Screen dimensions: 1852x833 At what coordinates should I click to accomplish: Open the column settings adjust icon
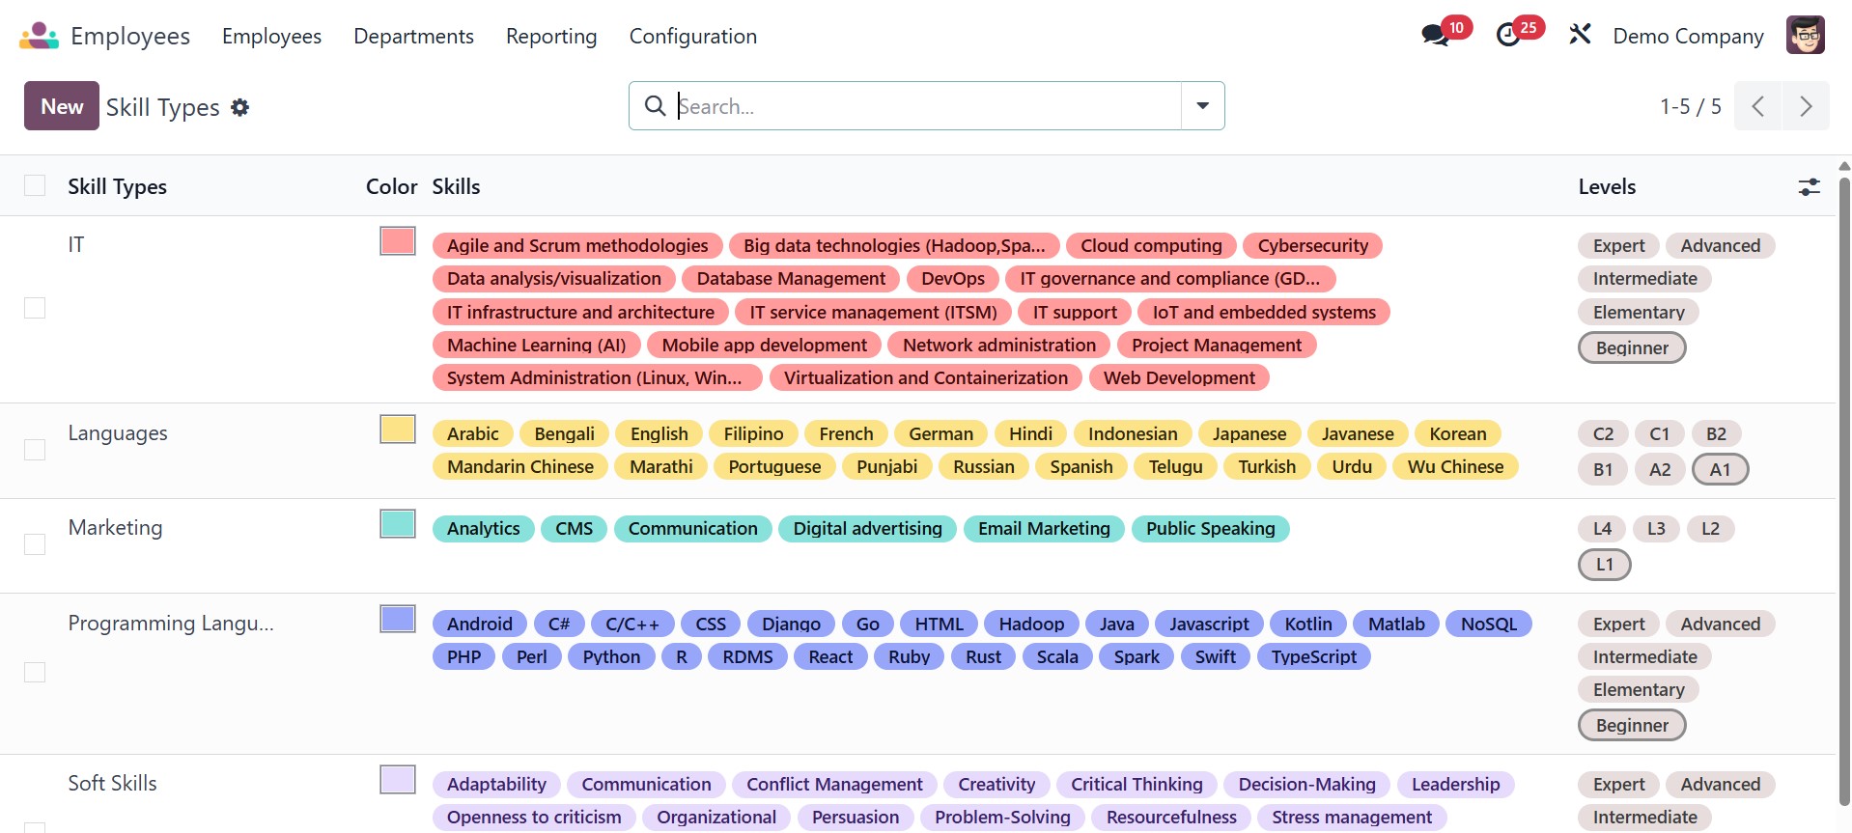click(1809, 187)
